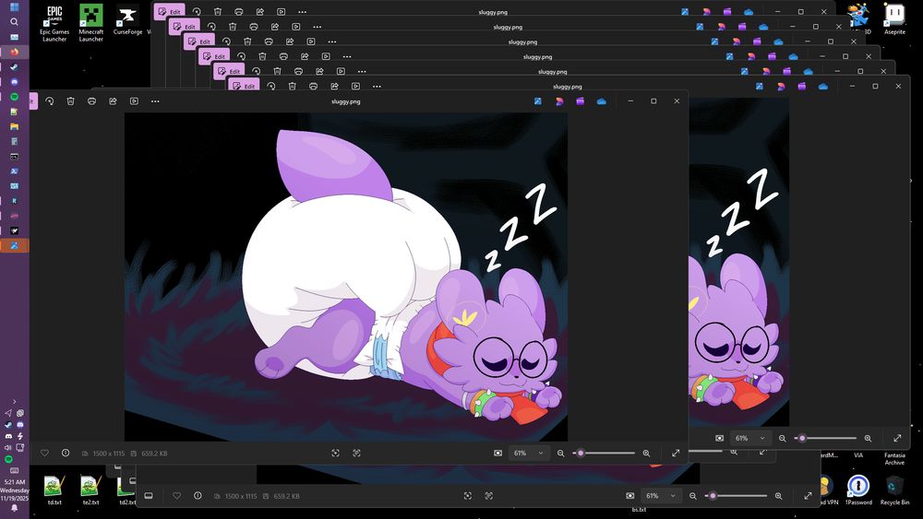This screenshot has height=519, width=923.
Task: Select the Recycle Bin desktop icon
Action: (894, 490)
